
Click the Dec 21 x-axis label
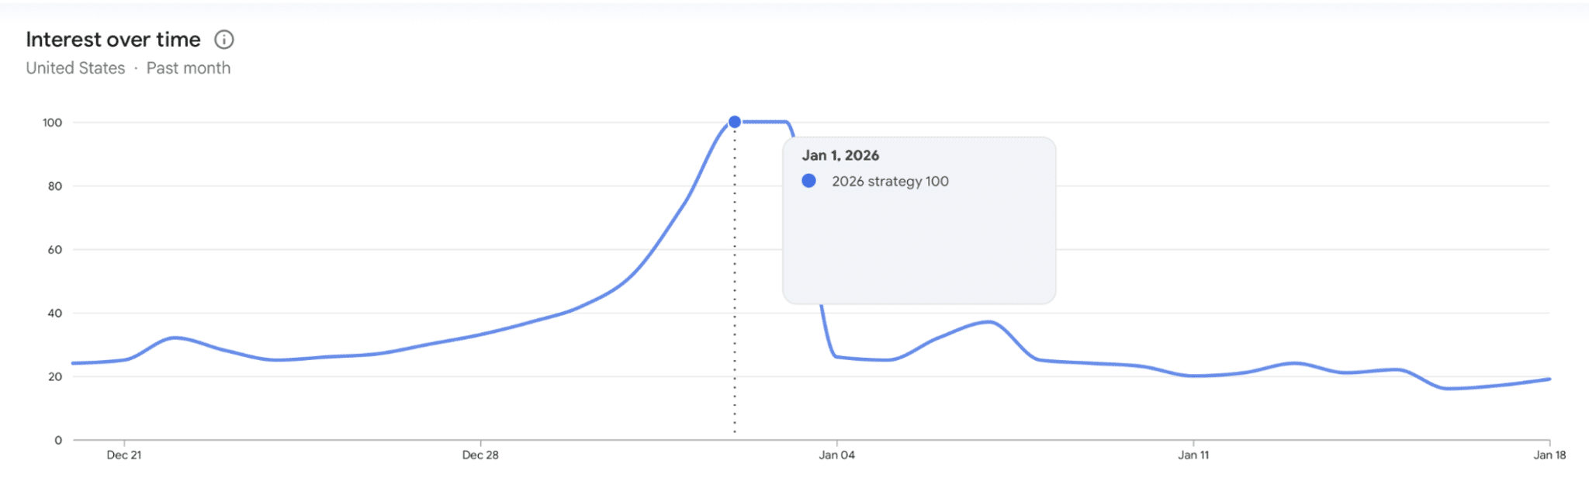pos(124,455)
